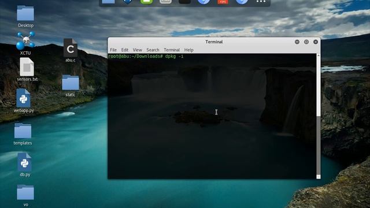This screenshot has height=208, width=370.
Task: Click the three-dots icon in the dock
Action: (x=261, y=2)
